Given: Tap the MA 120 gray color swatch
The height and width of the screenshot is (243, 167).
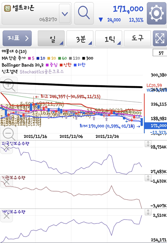Looking at the screenshot, I should [71, 58].
